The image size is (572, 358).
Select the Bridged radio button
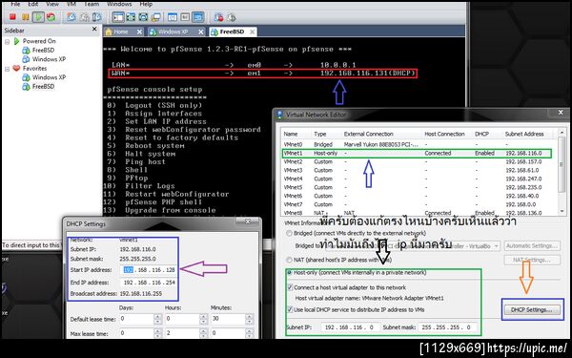point(289,233)
